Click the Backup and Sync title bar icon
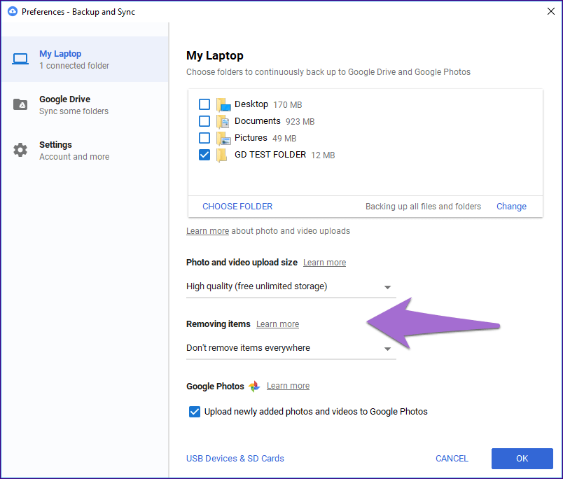Viewport: 563px width, 479px height. tap(12, 12)
